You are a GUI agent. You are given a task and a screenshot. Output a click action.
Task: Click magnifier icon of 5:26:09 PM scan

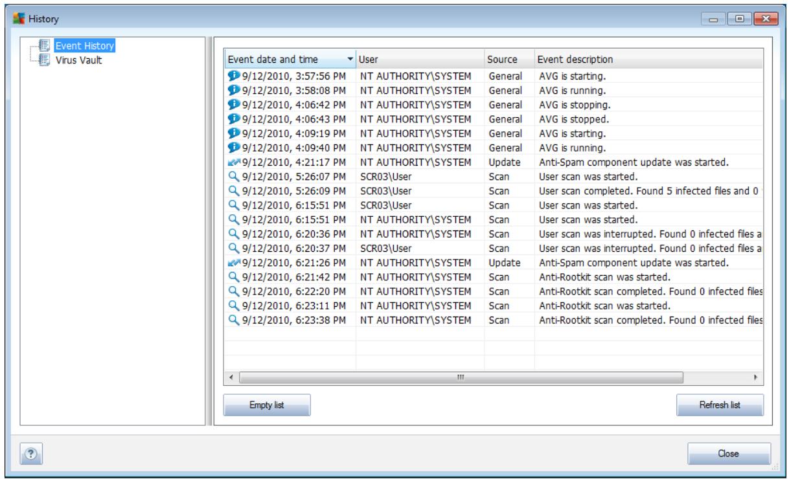coord(234,191)
